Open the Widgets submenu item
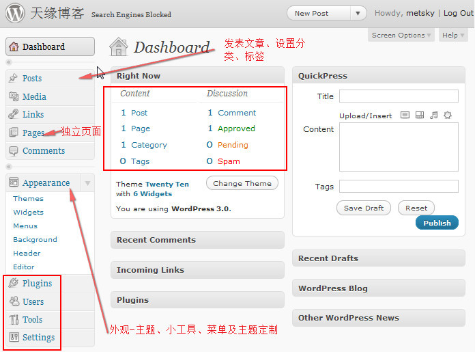Screen dimensions: 475x352 (28, 212)
